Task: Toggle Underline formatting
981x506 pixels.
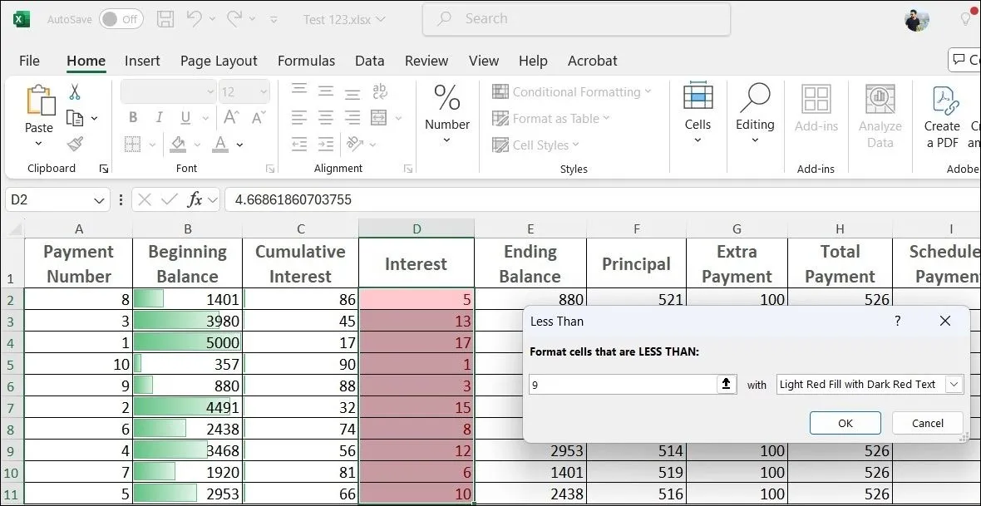Action: pyautogui.click(x=185, y=118)
